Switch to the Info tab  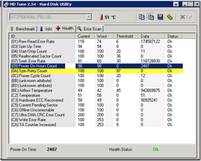coord(46,29)
